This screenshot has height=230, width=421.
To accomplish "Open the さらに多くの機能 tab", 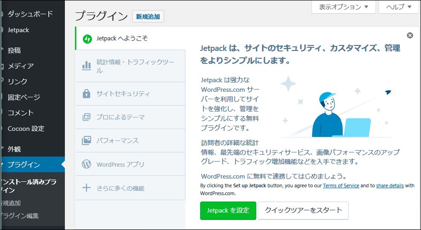I will tap(130, 188).
